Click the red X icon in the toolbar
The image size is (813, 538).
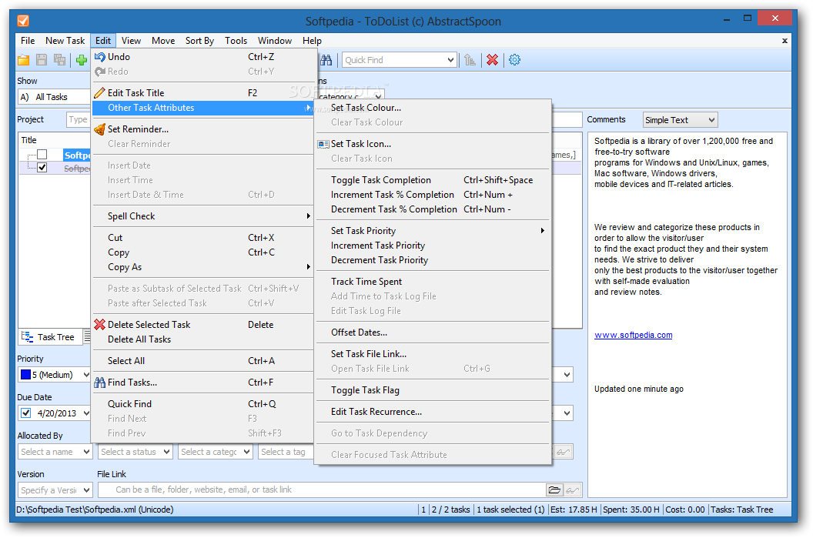[x=492, y=60]
